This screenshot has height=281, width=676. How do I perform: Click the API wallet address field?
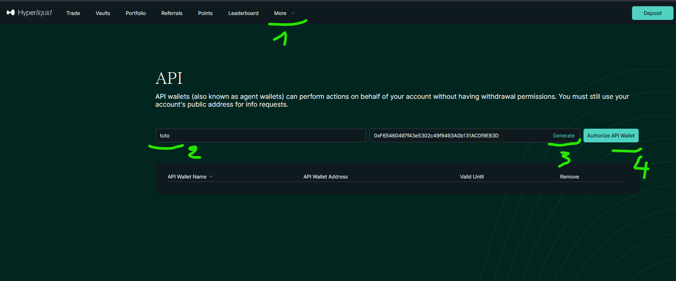[460, 136]
